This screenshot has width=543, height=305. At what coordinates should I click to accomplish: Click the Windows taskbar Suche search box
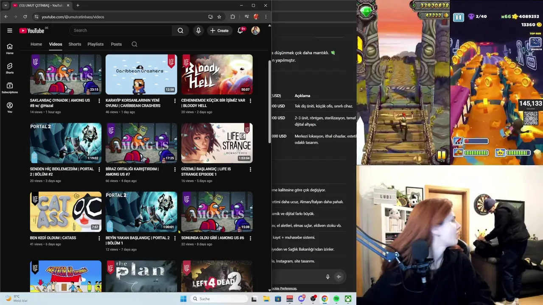pyautogui.click(x=218, y=299)
